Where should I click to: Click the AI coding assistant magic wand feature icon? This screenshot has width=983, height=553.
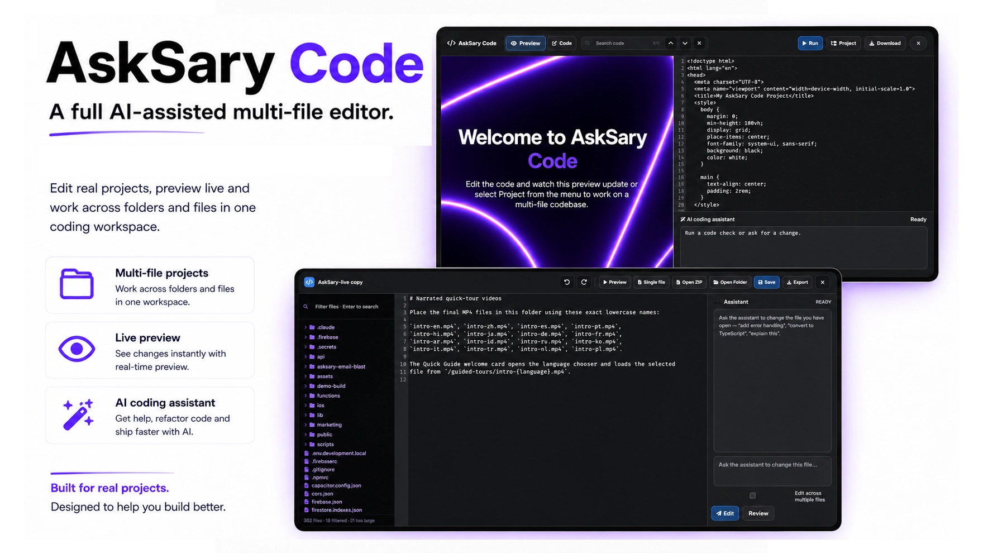pos(78,414)
